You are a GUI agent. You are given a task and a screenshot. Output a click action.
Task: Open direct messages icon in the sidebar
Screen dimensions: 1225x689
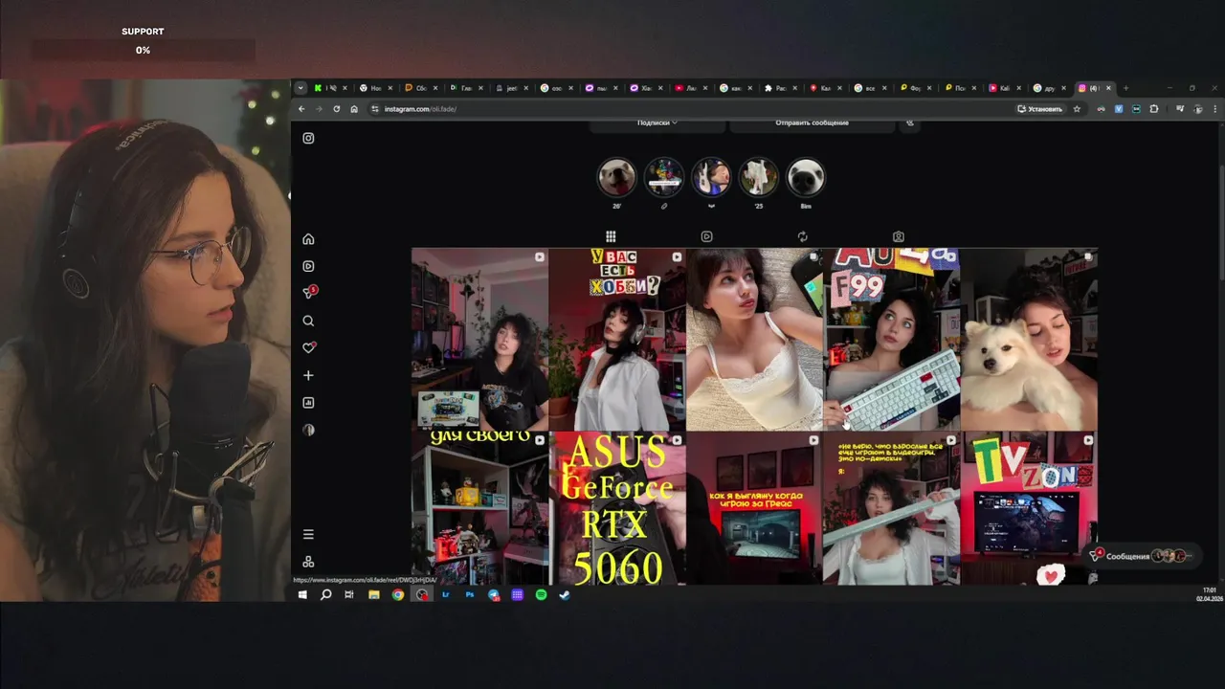point(308,293)
